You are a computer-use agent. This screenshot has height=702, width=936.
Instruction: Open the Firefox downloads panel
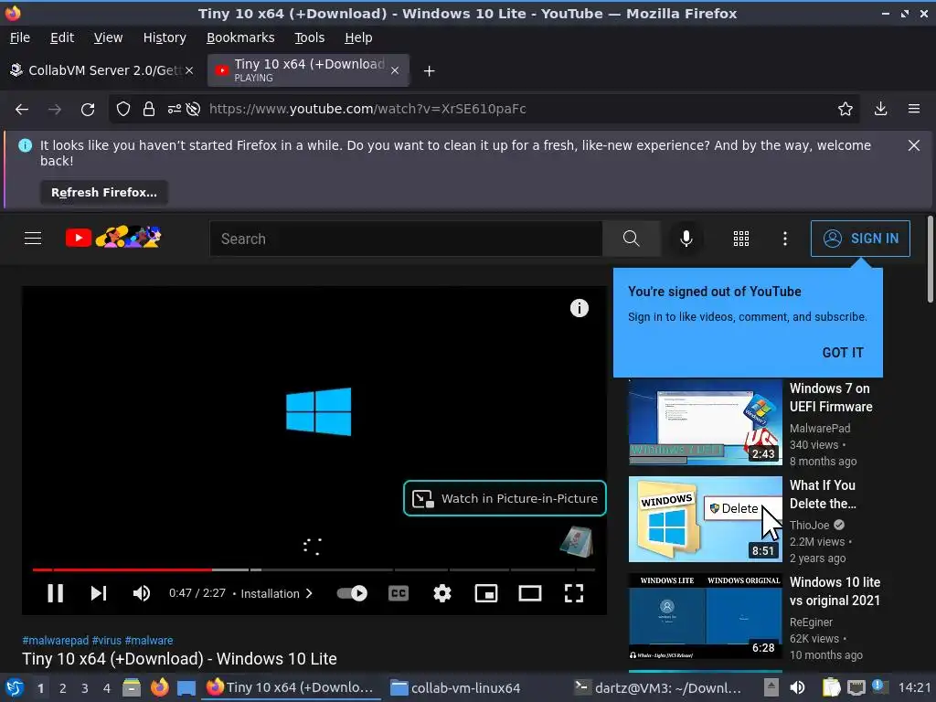click(x=880, y=109)
